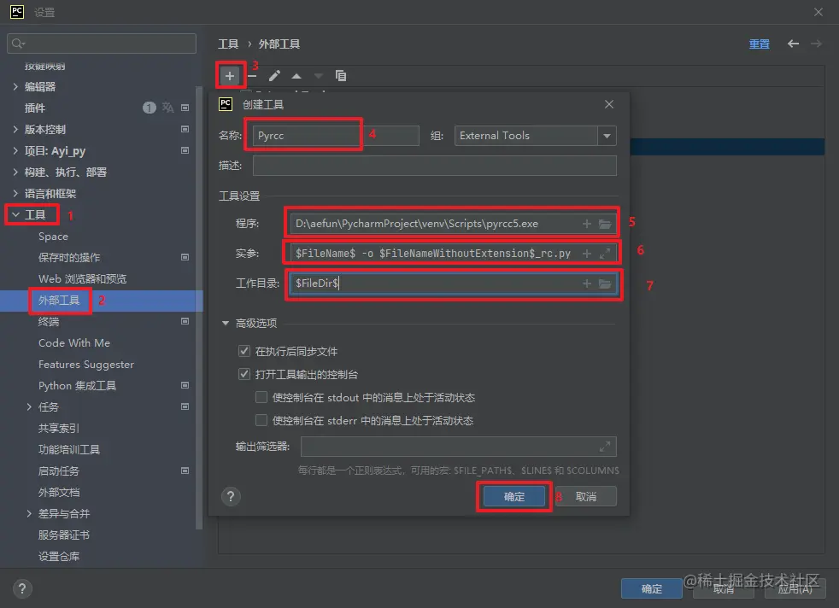The height and width of the screenshot is (608, 839).
Task: Open help in Create Tool dialog
Action: [231, 497]
